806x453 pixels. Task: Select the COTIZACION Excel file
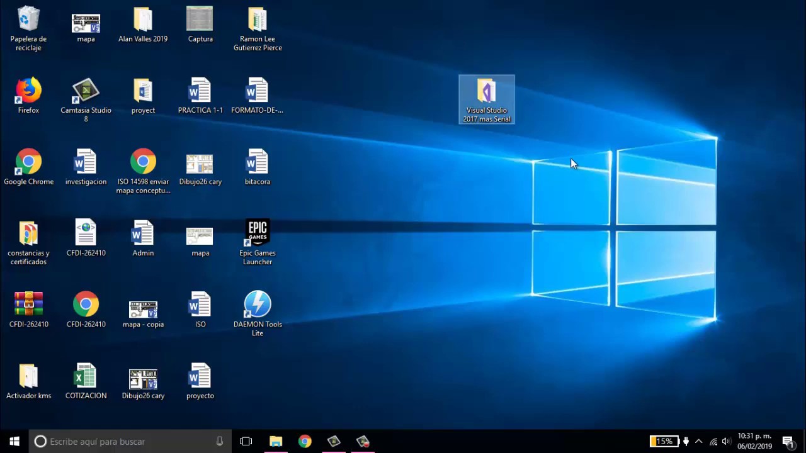(x=86, y=381)
